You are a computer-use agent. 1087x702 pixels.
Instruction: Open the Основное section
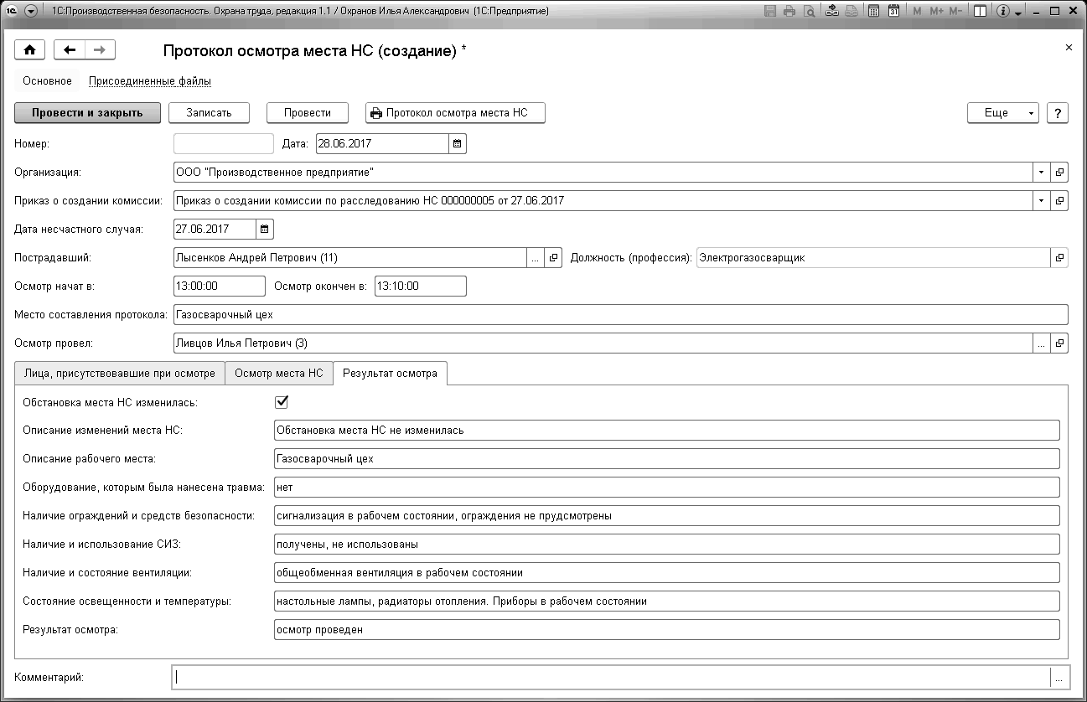click(48, 81)
